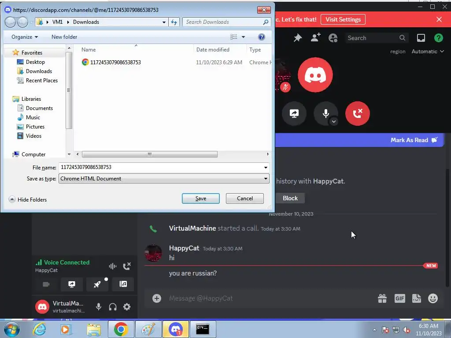The height and width of the screenshot is (338, 451).
Task: Mute microphone in call controls
Action: click(325, 113)
